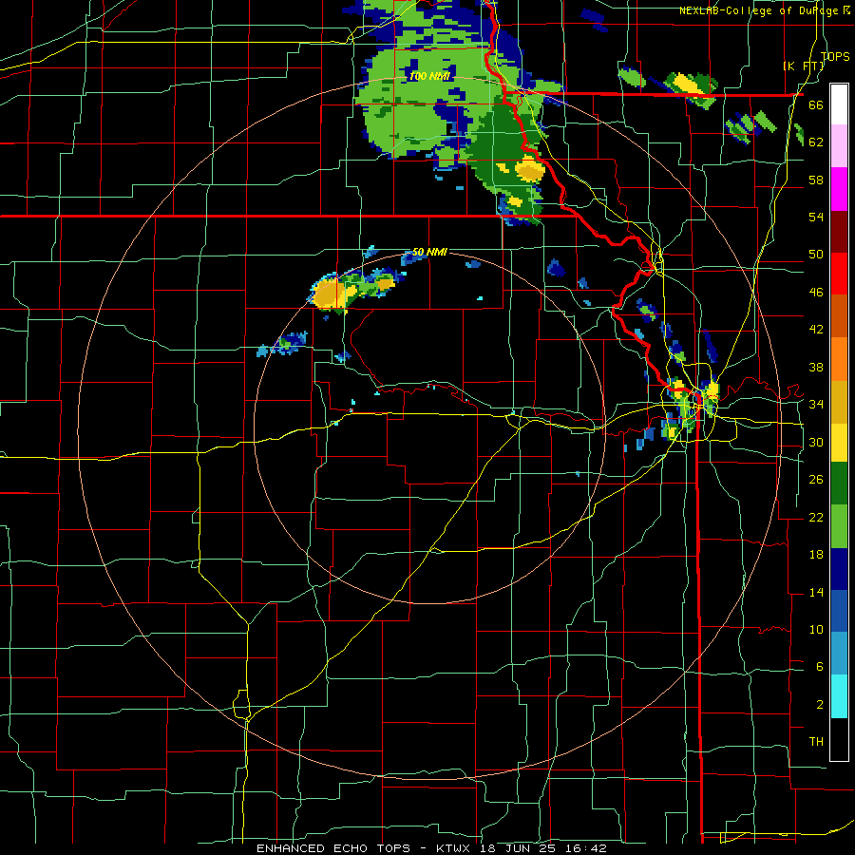
Task: Click the dark red legend swatch between 50 and 54
Action: click(839, 231)
